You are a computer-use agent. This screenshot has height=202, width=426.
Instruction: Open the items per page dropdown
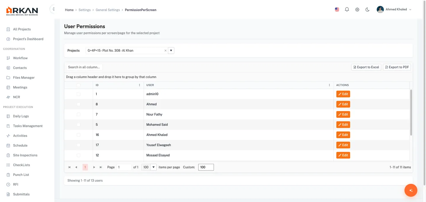153,167
